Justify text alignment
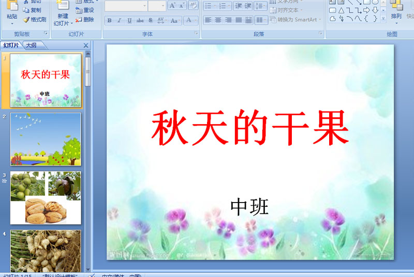This screenshot has width=414, height=277. [x=239, y=20]
